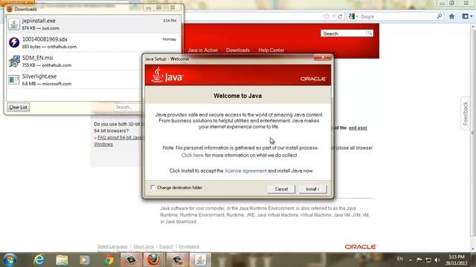Open the search engine dropdown
The height and width of the screenshot is (267, 476).
353,16
